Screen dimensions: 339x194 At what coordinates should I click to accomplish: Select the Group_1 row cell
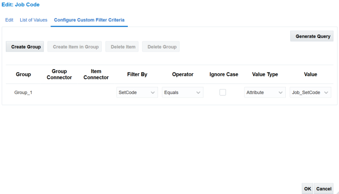coord(23,92)
